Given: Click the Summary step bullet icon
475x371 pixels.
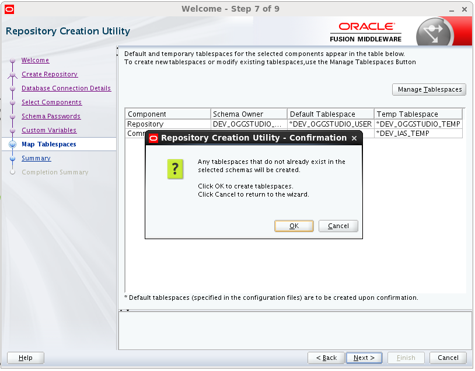Looking at the screenshot, I should tap(12, 158).
